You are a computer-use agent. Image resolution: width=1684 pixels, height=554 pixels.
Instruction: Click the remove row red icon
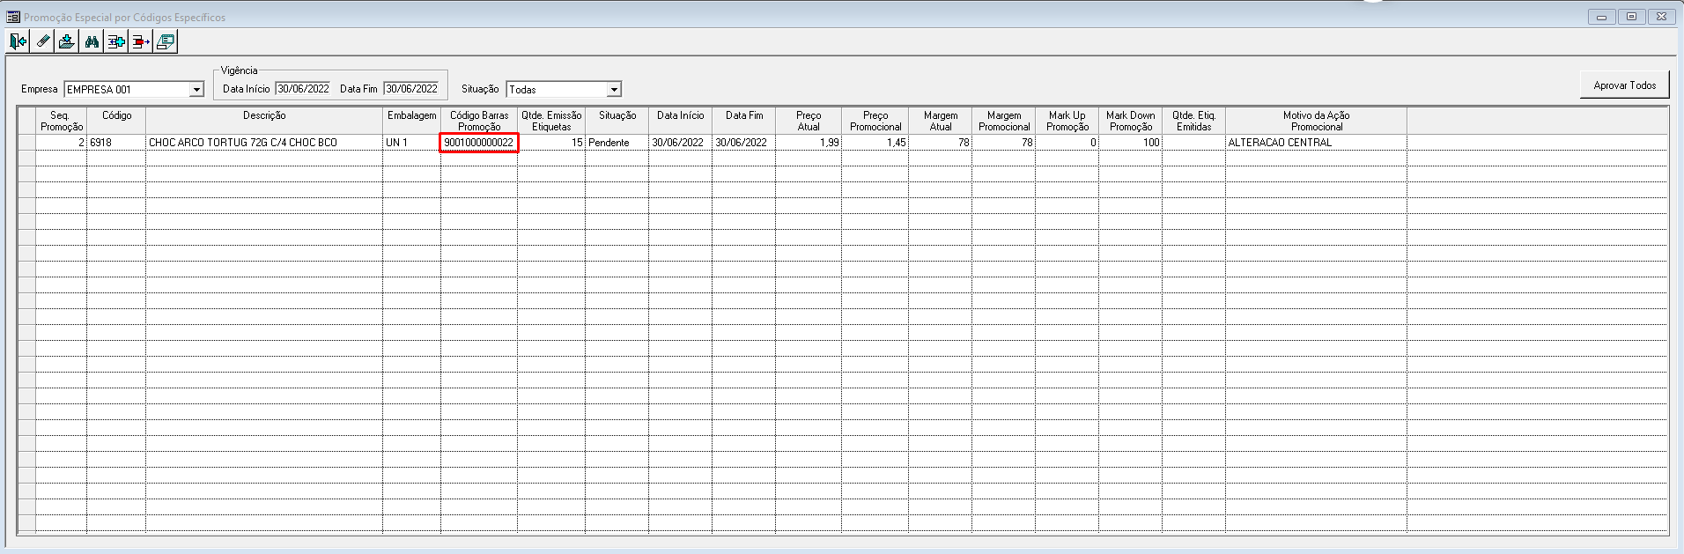pos(141,41)
